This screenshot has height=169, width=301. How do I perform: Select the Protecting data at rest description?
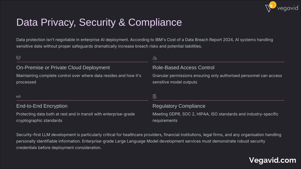point(76,117)
